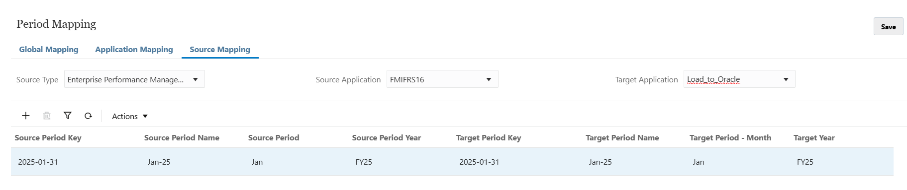
Task: Click the FY25 target year cell
Action: pos(805,162)
